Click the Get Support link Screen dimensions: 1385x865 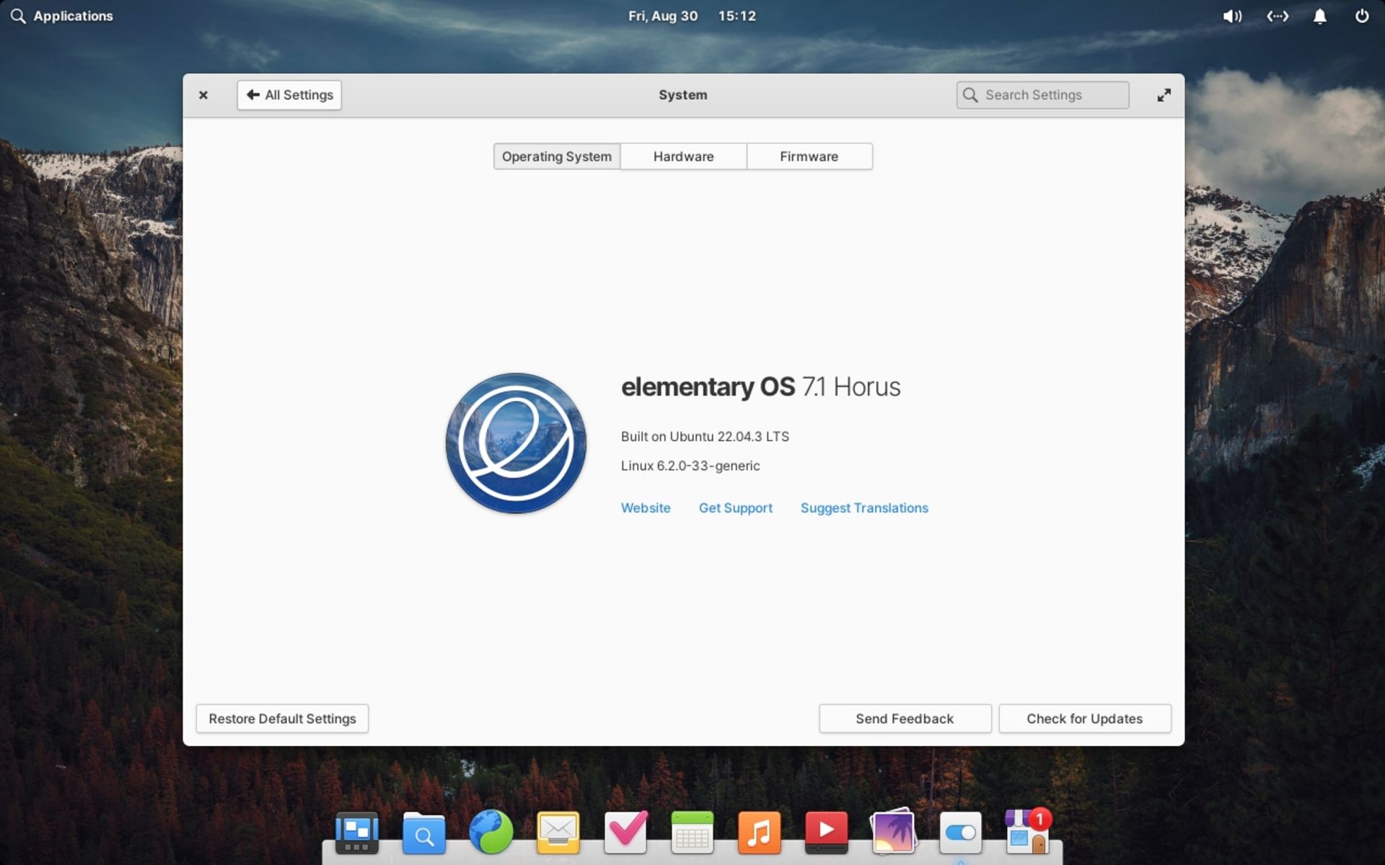[735, 507]
